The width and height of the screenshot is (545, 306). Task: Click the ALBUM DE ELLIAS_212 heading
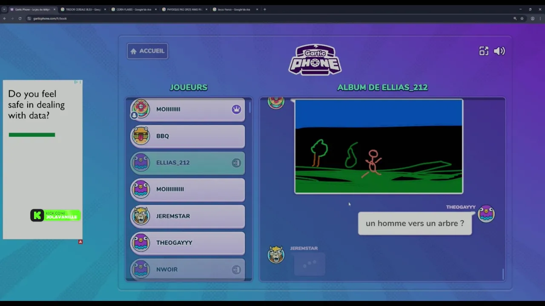(x=382, y=87)
